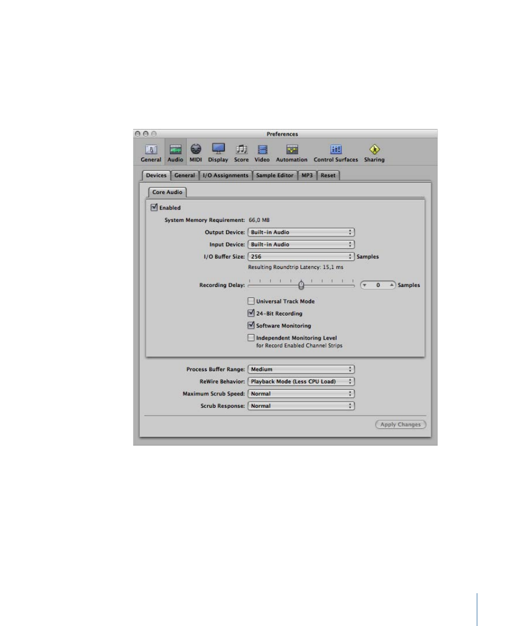The image size is (521, 626).
Task: Open the Video preferences icon
Action: click(262, 153)
